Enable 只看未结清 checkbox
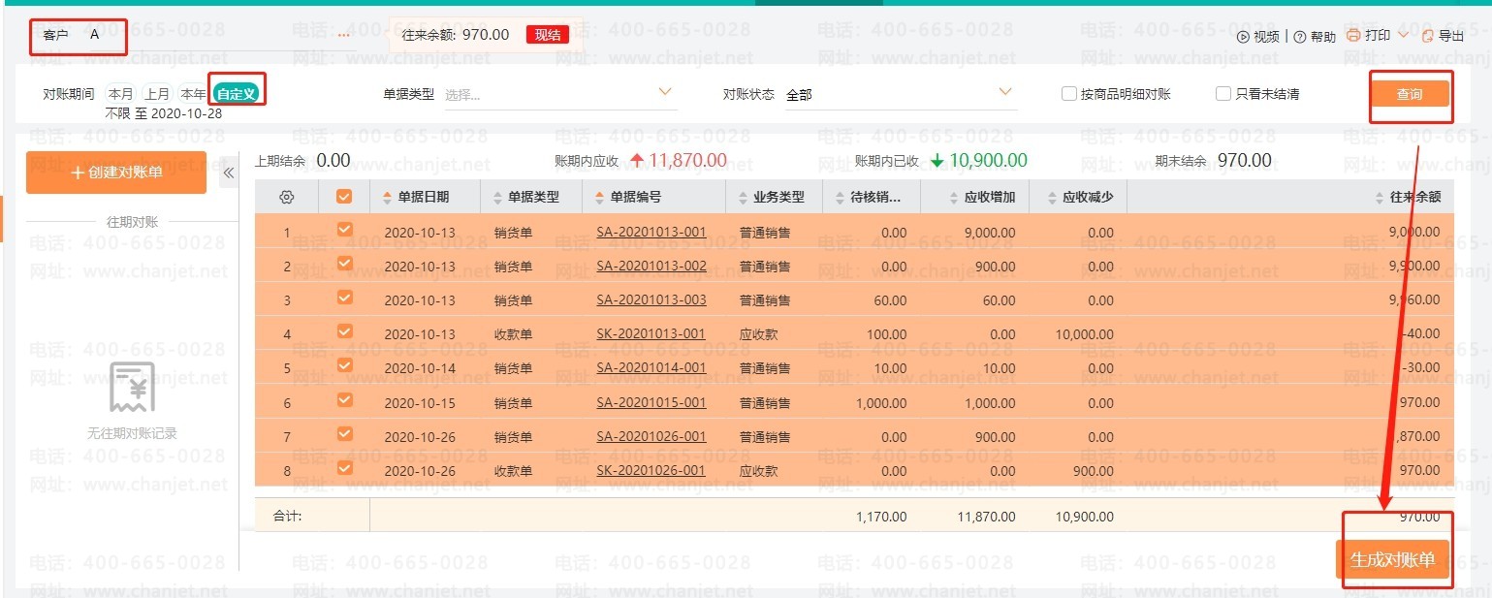The image size is (1492, 598). 1223,94
